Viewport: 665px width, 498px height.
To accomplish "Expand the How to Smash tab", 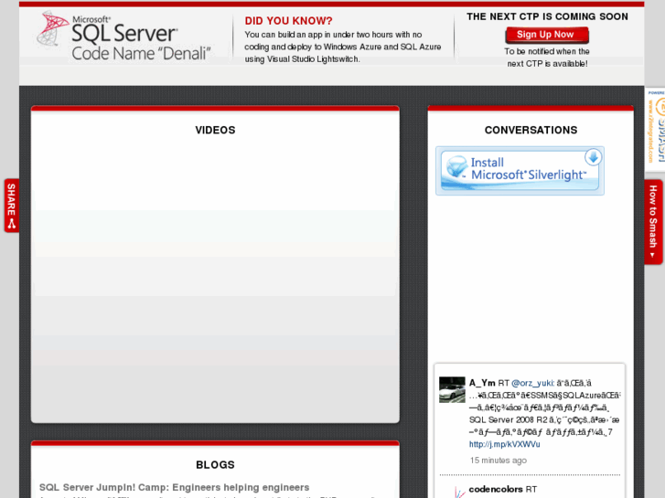I will [653, 222].
